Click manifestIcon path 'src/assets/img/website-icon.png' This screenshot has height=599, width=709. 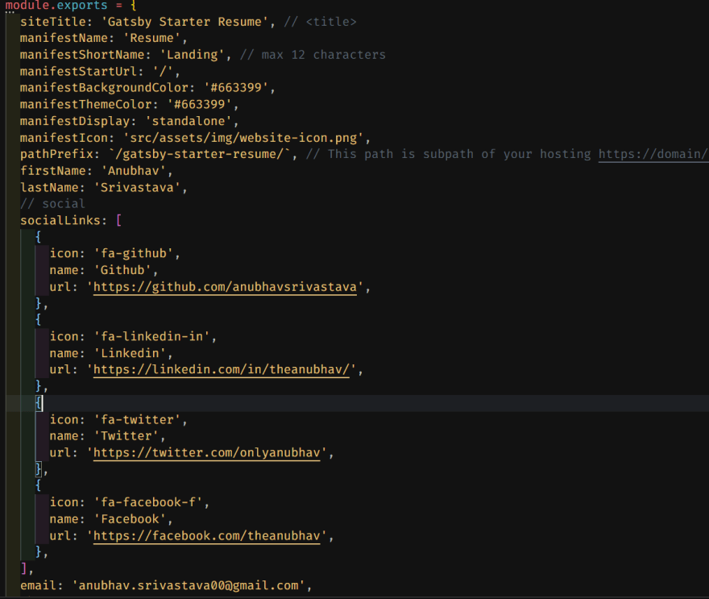pos(243,138)
